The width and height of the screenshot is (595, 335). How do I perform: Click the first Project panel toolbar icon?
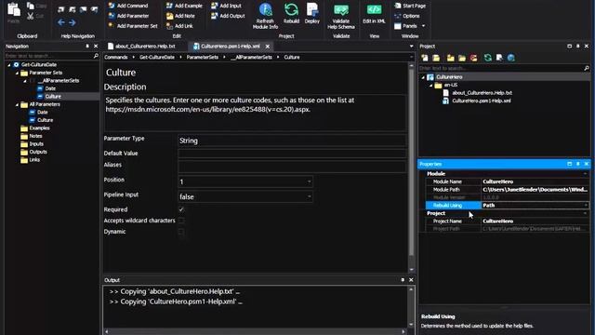pos(425,58)
